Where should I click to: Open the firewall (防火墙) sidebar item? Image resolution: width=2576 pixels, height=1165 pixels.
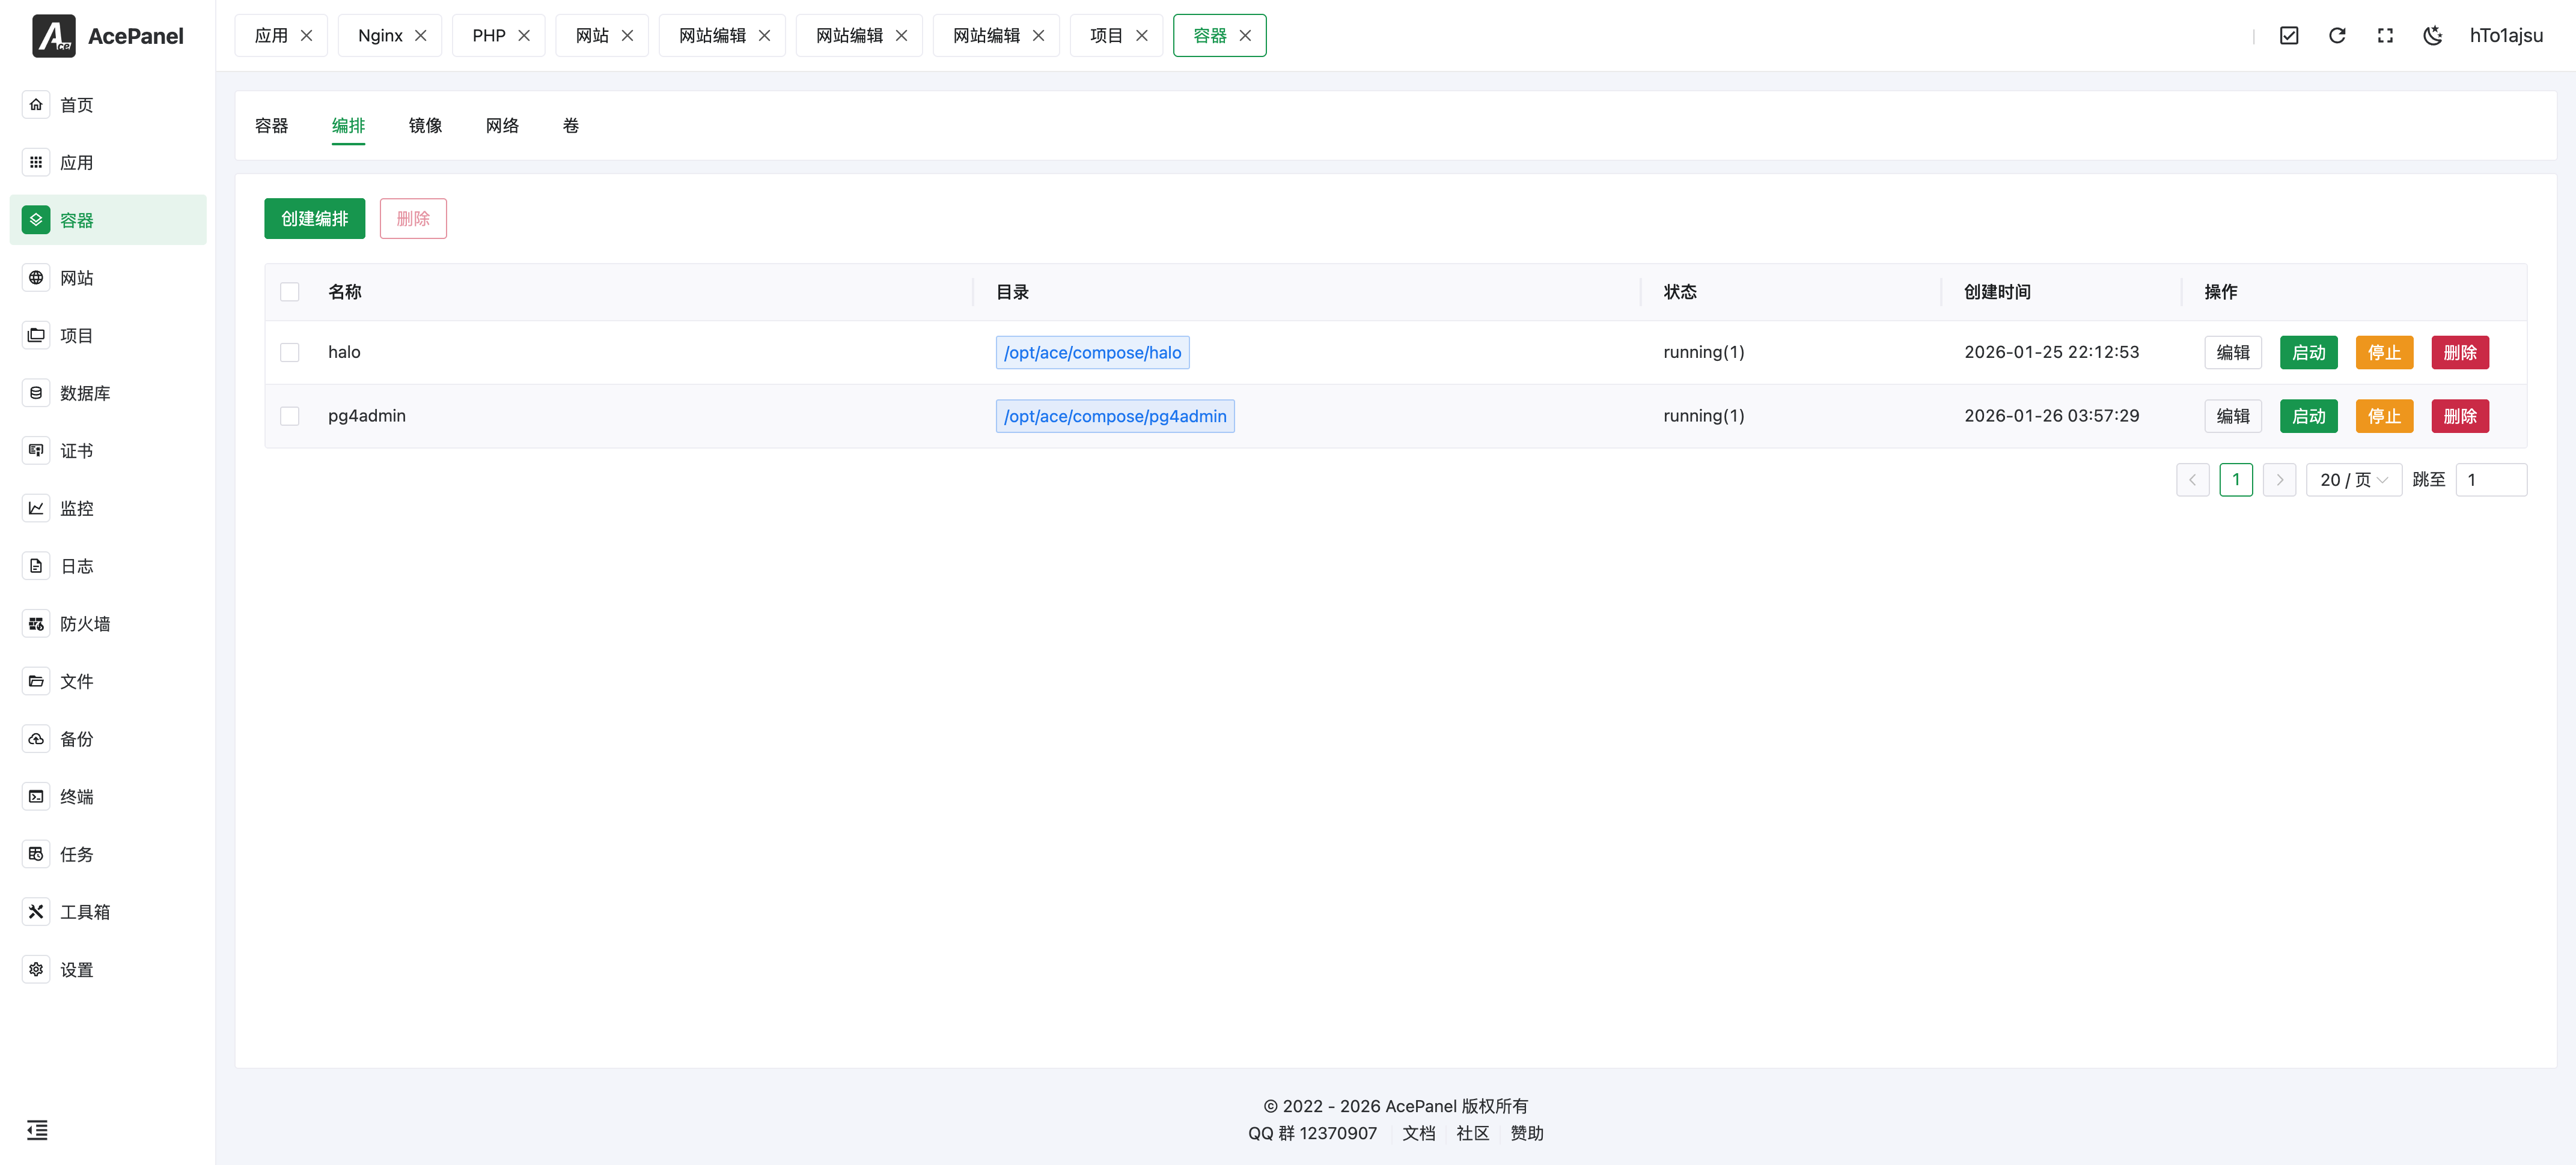tap(85, 623)
